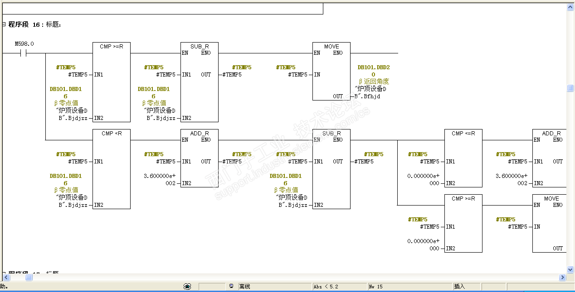Click the β返回角度 symbol comment

[374, 81]
